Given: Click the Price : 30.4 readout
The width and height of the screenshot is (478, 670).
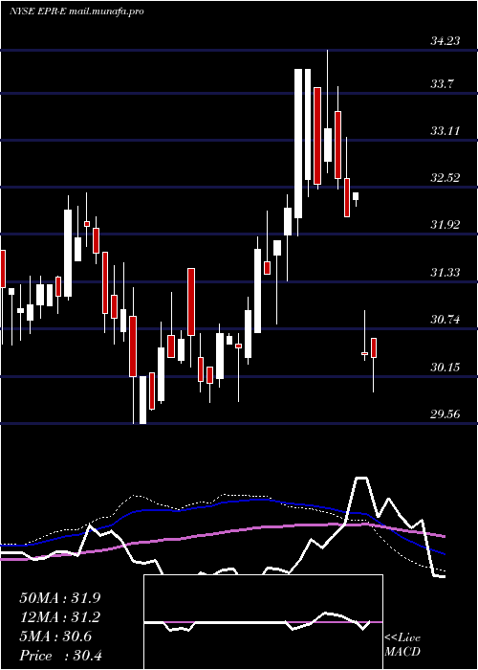Looking at the screenshot, I should point(60,656).
